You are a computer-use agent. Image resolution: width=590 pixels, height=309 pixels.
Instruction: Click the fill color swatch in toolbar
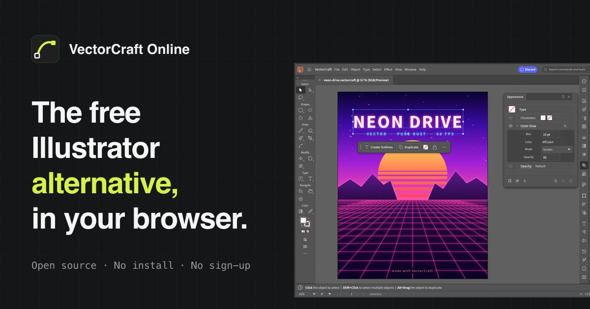303,221
